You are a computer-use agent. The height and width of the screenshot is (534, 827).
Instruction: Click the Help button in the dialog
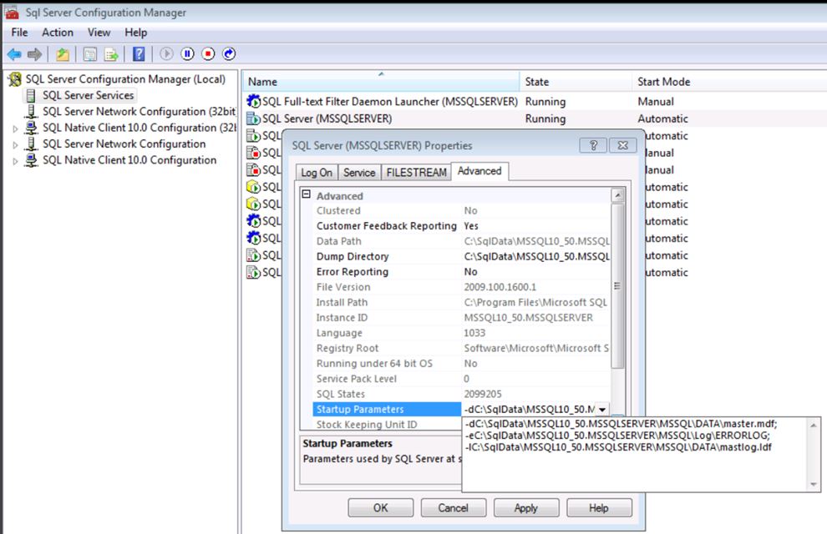pos(599,508)
